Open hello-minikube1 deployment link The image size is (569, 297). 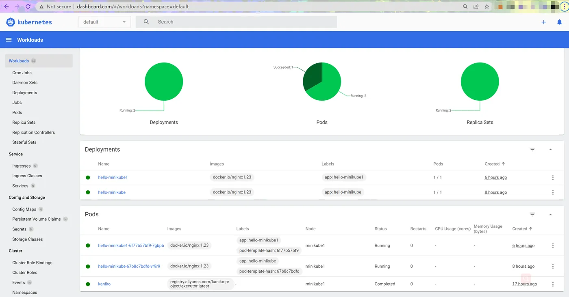(x=113, y=177)
